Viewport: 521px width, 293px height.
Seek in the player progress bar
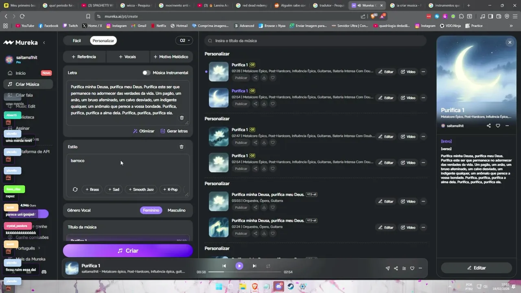pyautogui.click(x=245, y=272)
